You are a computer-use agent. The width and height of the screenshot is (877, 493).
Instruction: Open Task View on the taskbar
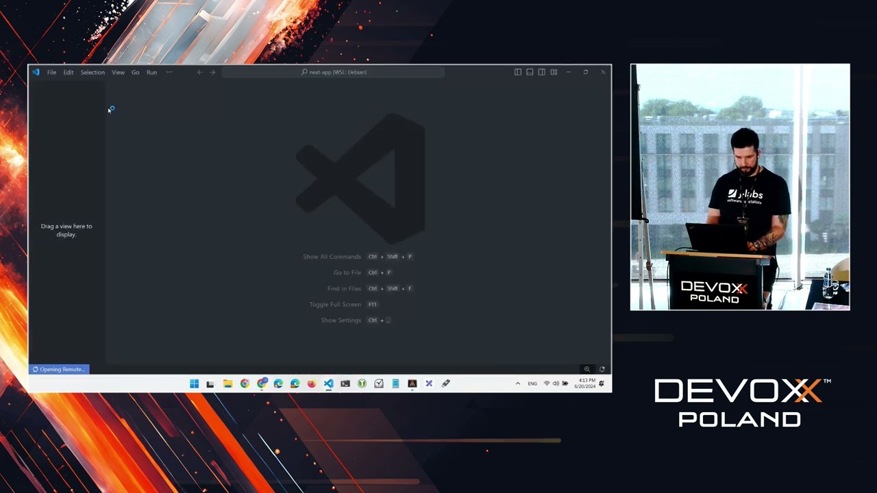pos(210,383)
